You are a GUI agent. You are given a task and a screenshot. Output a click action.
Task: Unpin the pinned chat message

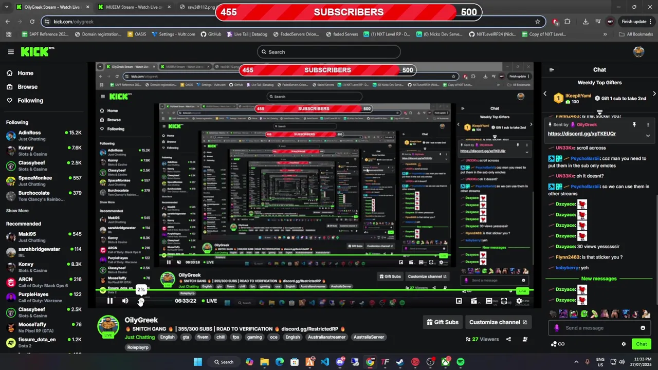(x=634, y=125)
